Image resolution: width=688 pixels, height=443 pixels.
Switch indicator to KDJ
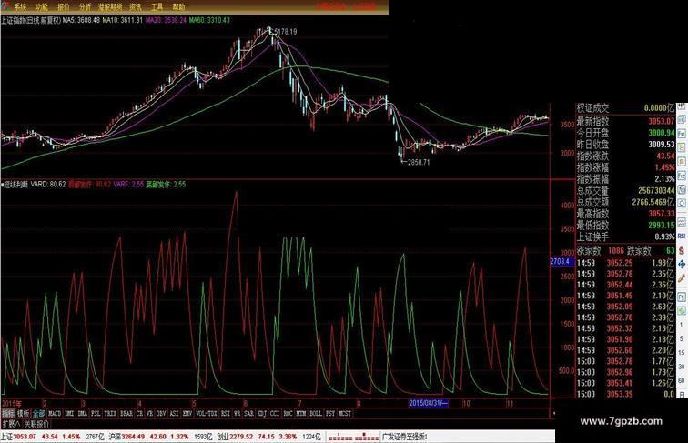point(262,413)
